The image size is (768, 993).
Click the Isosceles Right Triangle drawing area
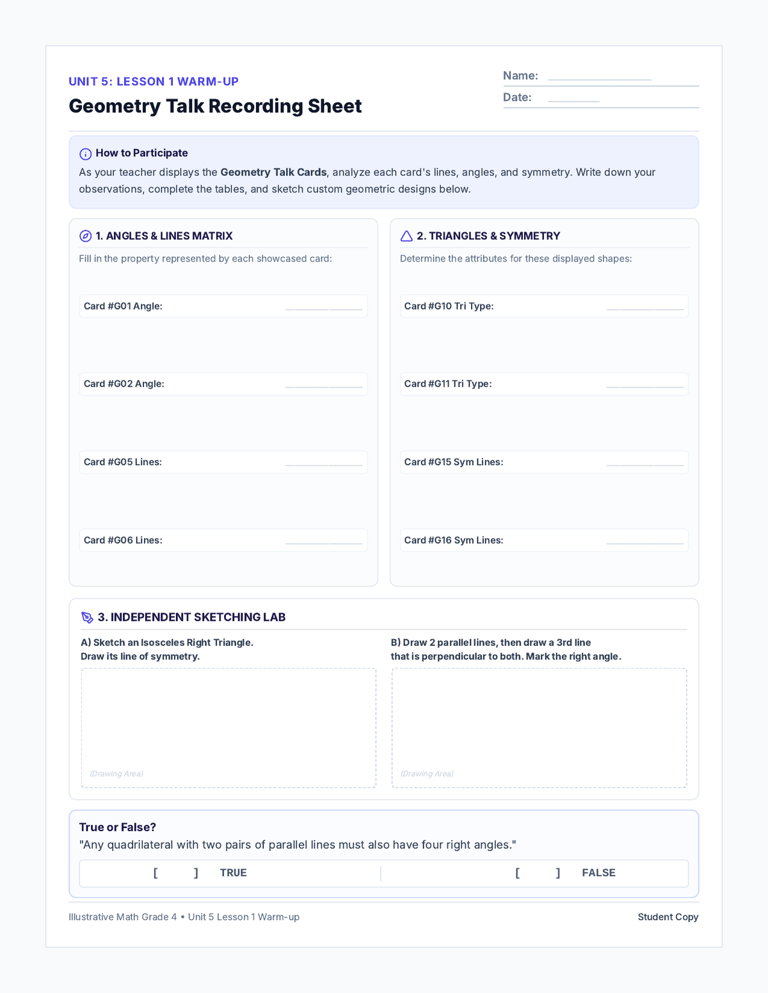tap(228, 728)
